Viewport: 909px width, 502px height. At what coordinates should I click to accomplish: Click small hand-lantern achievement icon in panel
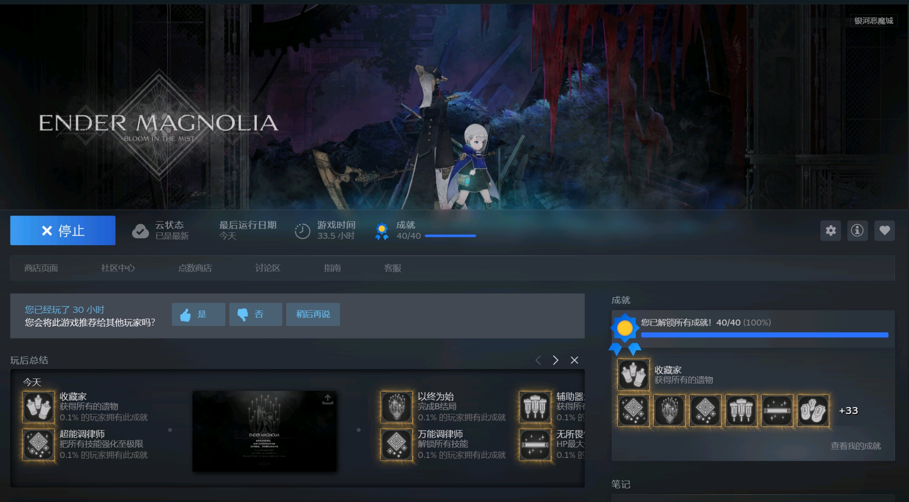(x=669, y=410)
